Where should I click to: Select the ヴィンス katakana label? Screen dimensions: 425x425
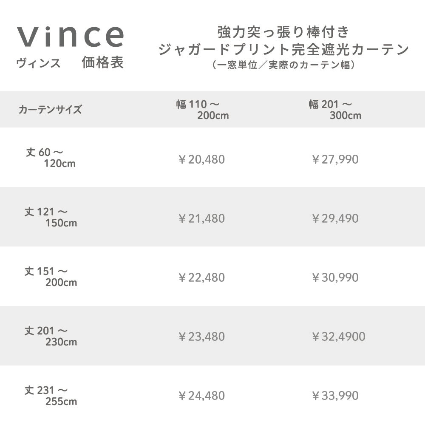click(x=38, y=63)
